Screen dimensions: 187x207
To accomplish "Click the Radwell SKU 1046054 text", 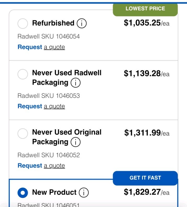I will pyautogui.click(x=49, y=37).
